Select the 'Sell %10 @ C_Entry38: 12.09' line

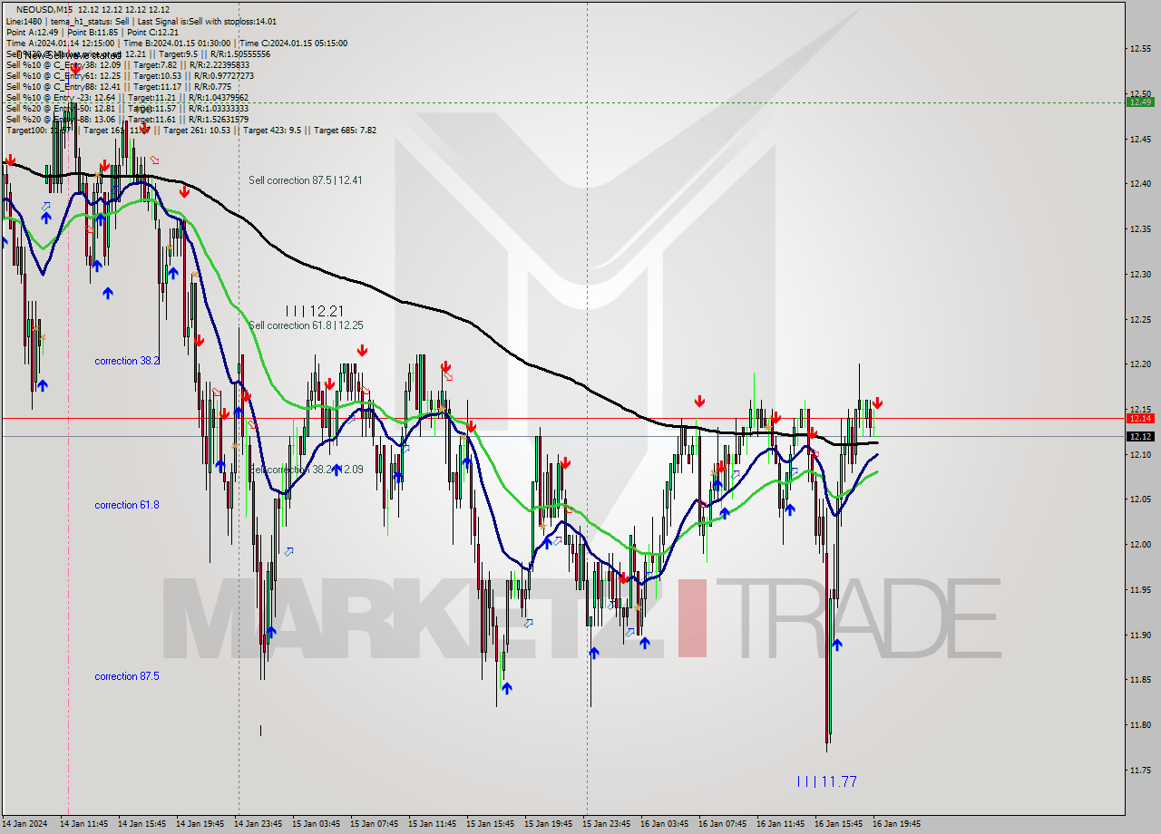click(127, 64)
